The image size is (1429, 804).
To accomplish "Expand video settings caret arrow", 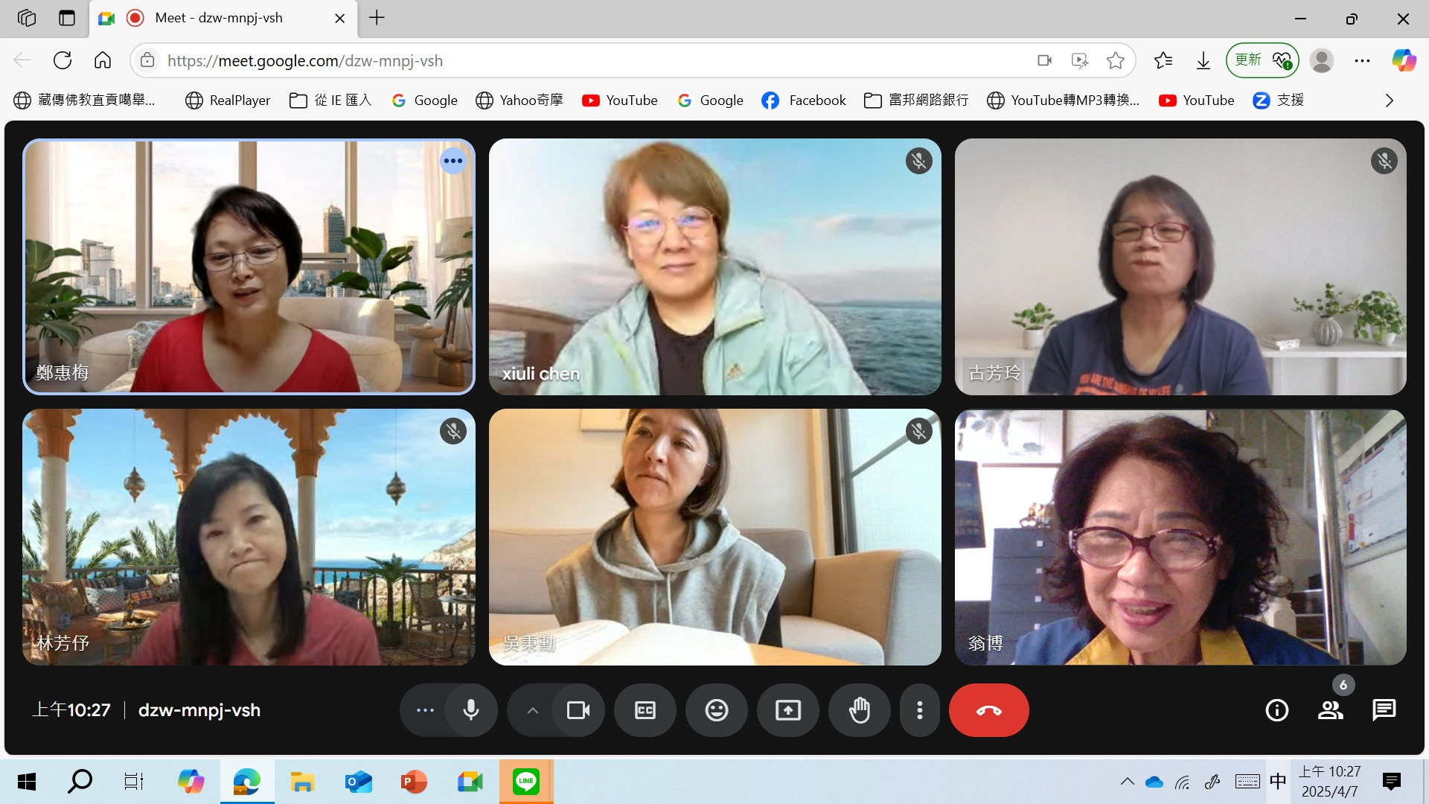I will point(532,710).
